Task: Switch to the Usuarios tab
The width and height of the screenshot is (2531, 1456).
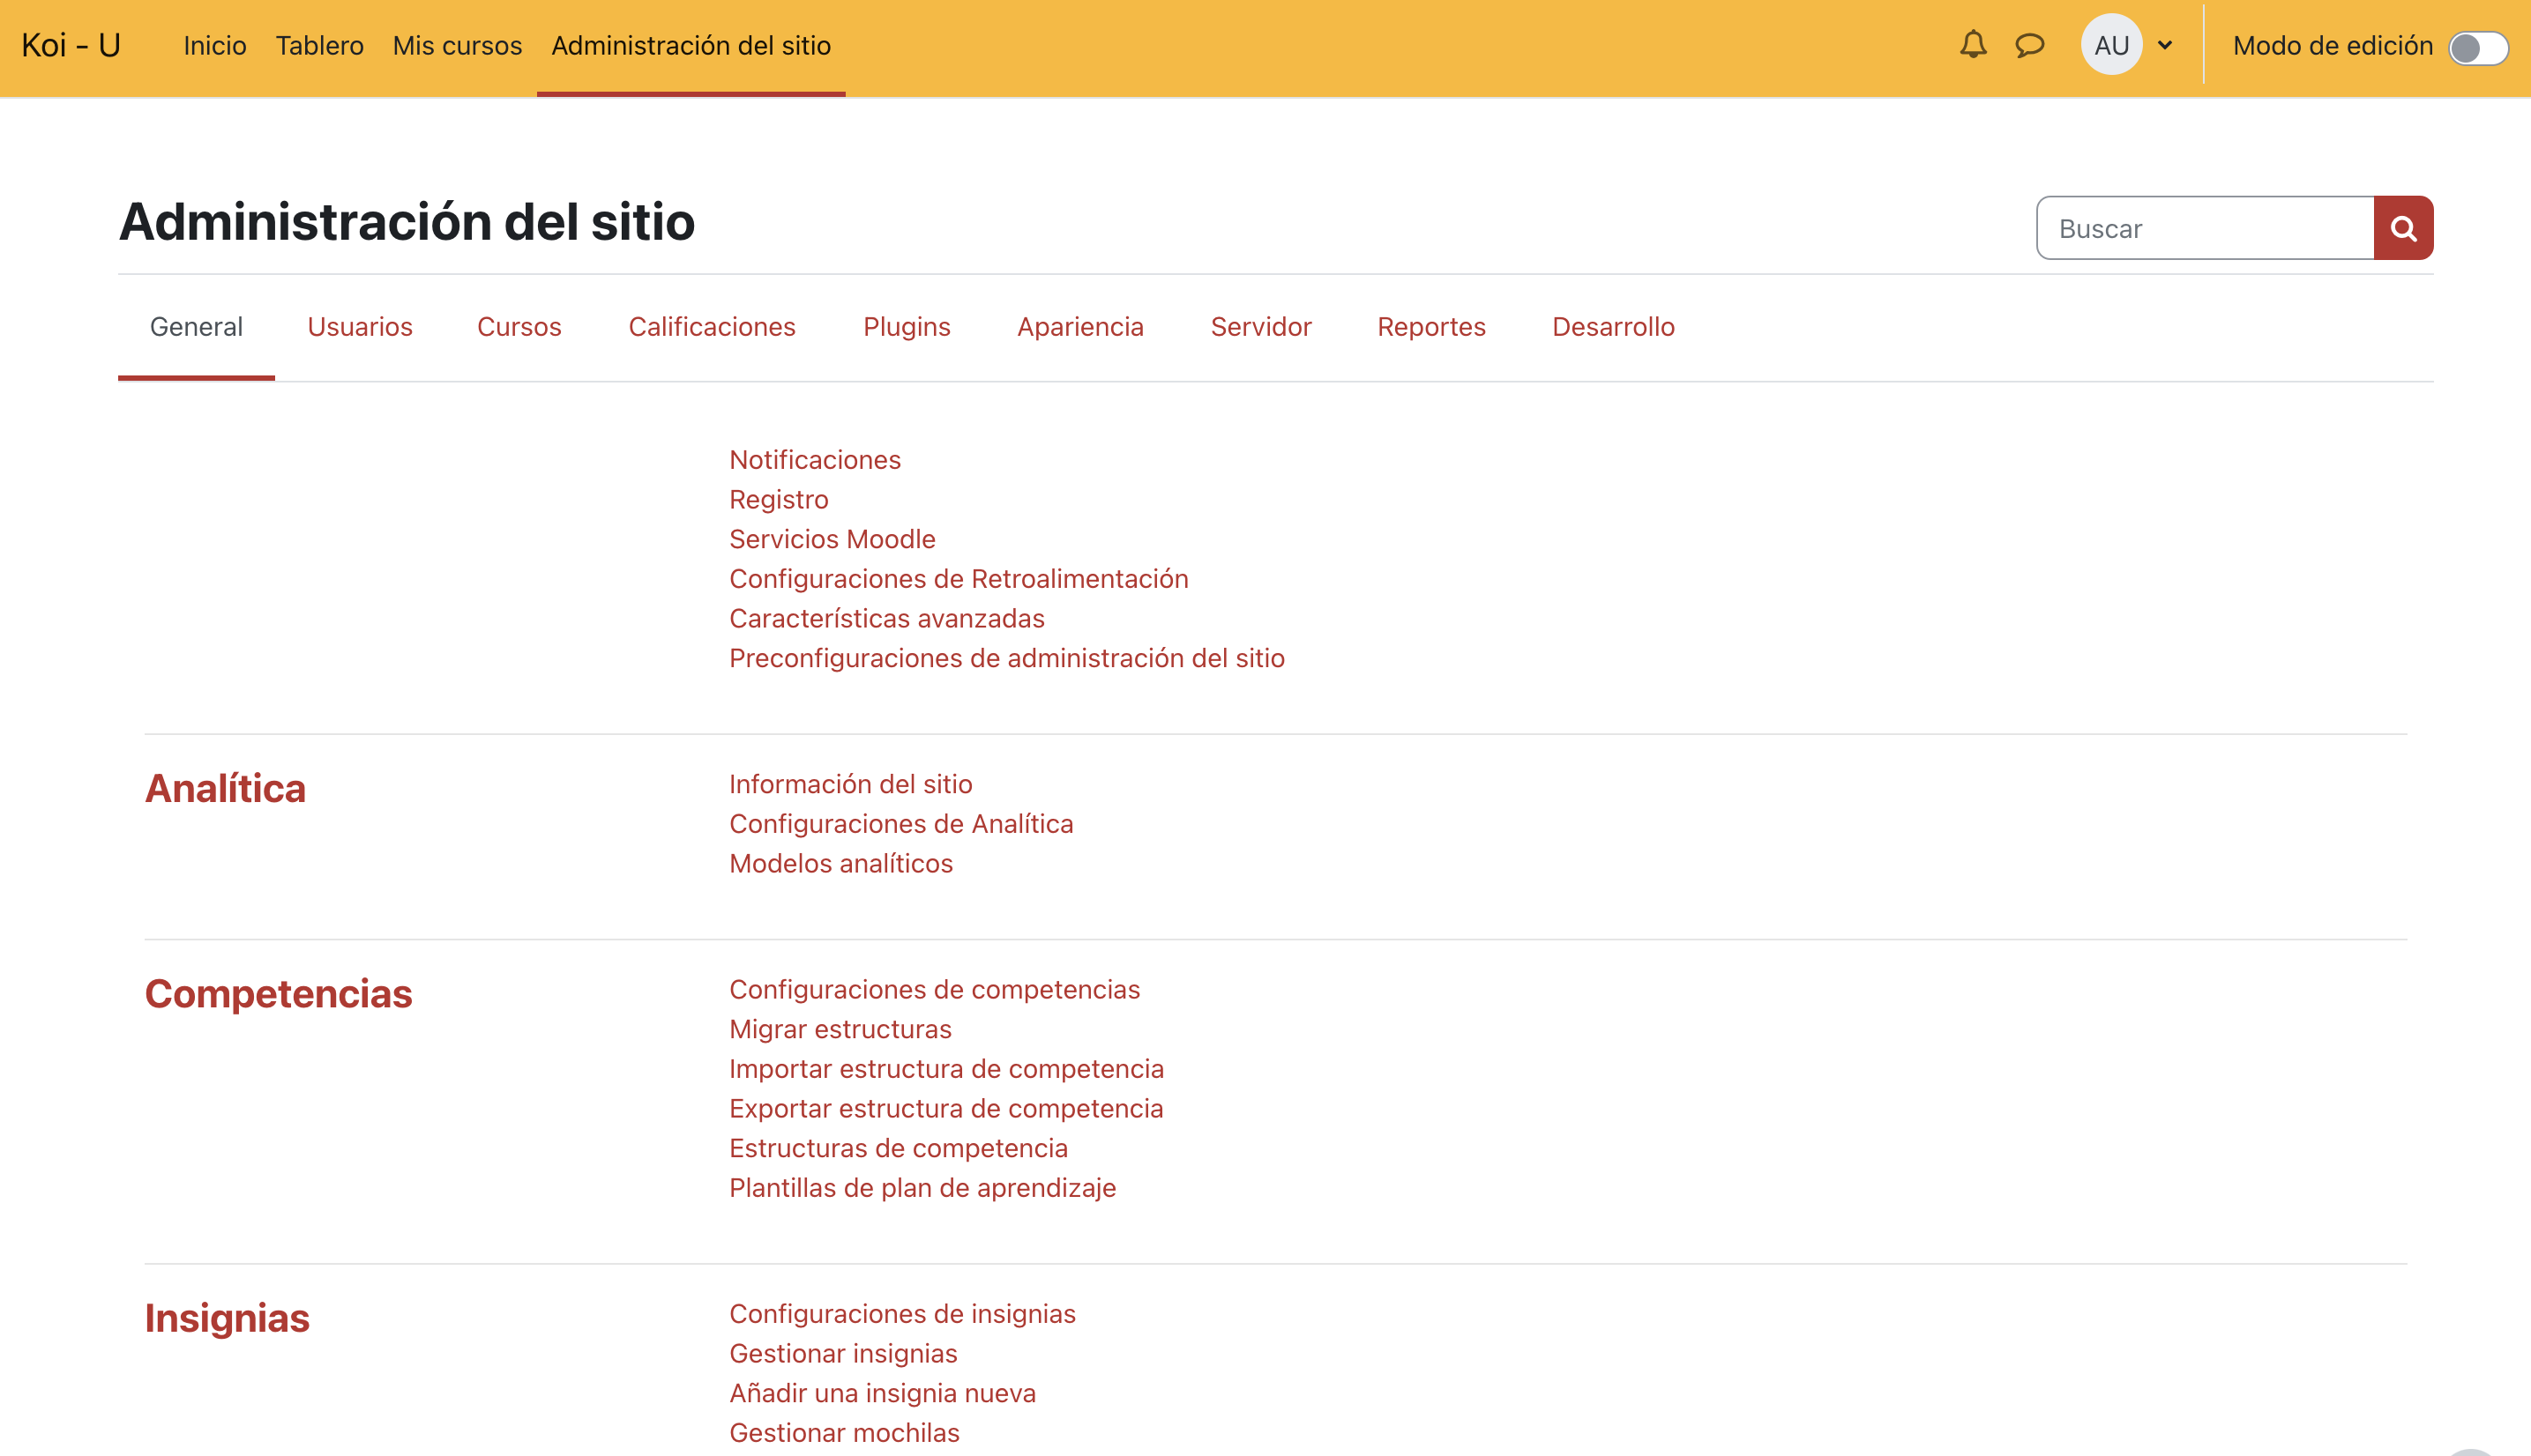Action: tap(359, 327)
